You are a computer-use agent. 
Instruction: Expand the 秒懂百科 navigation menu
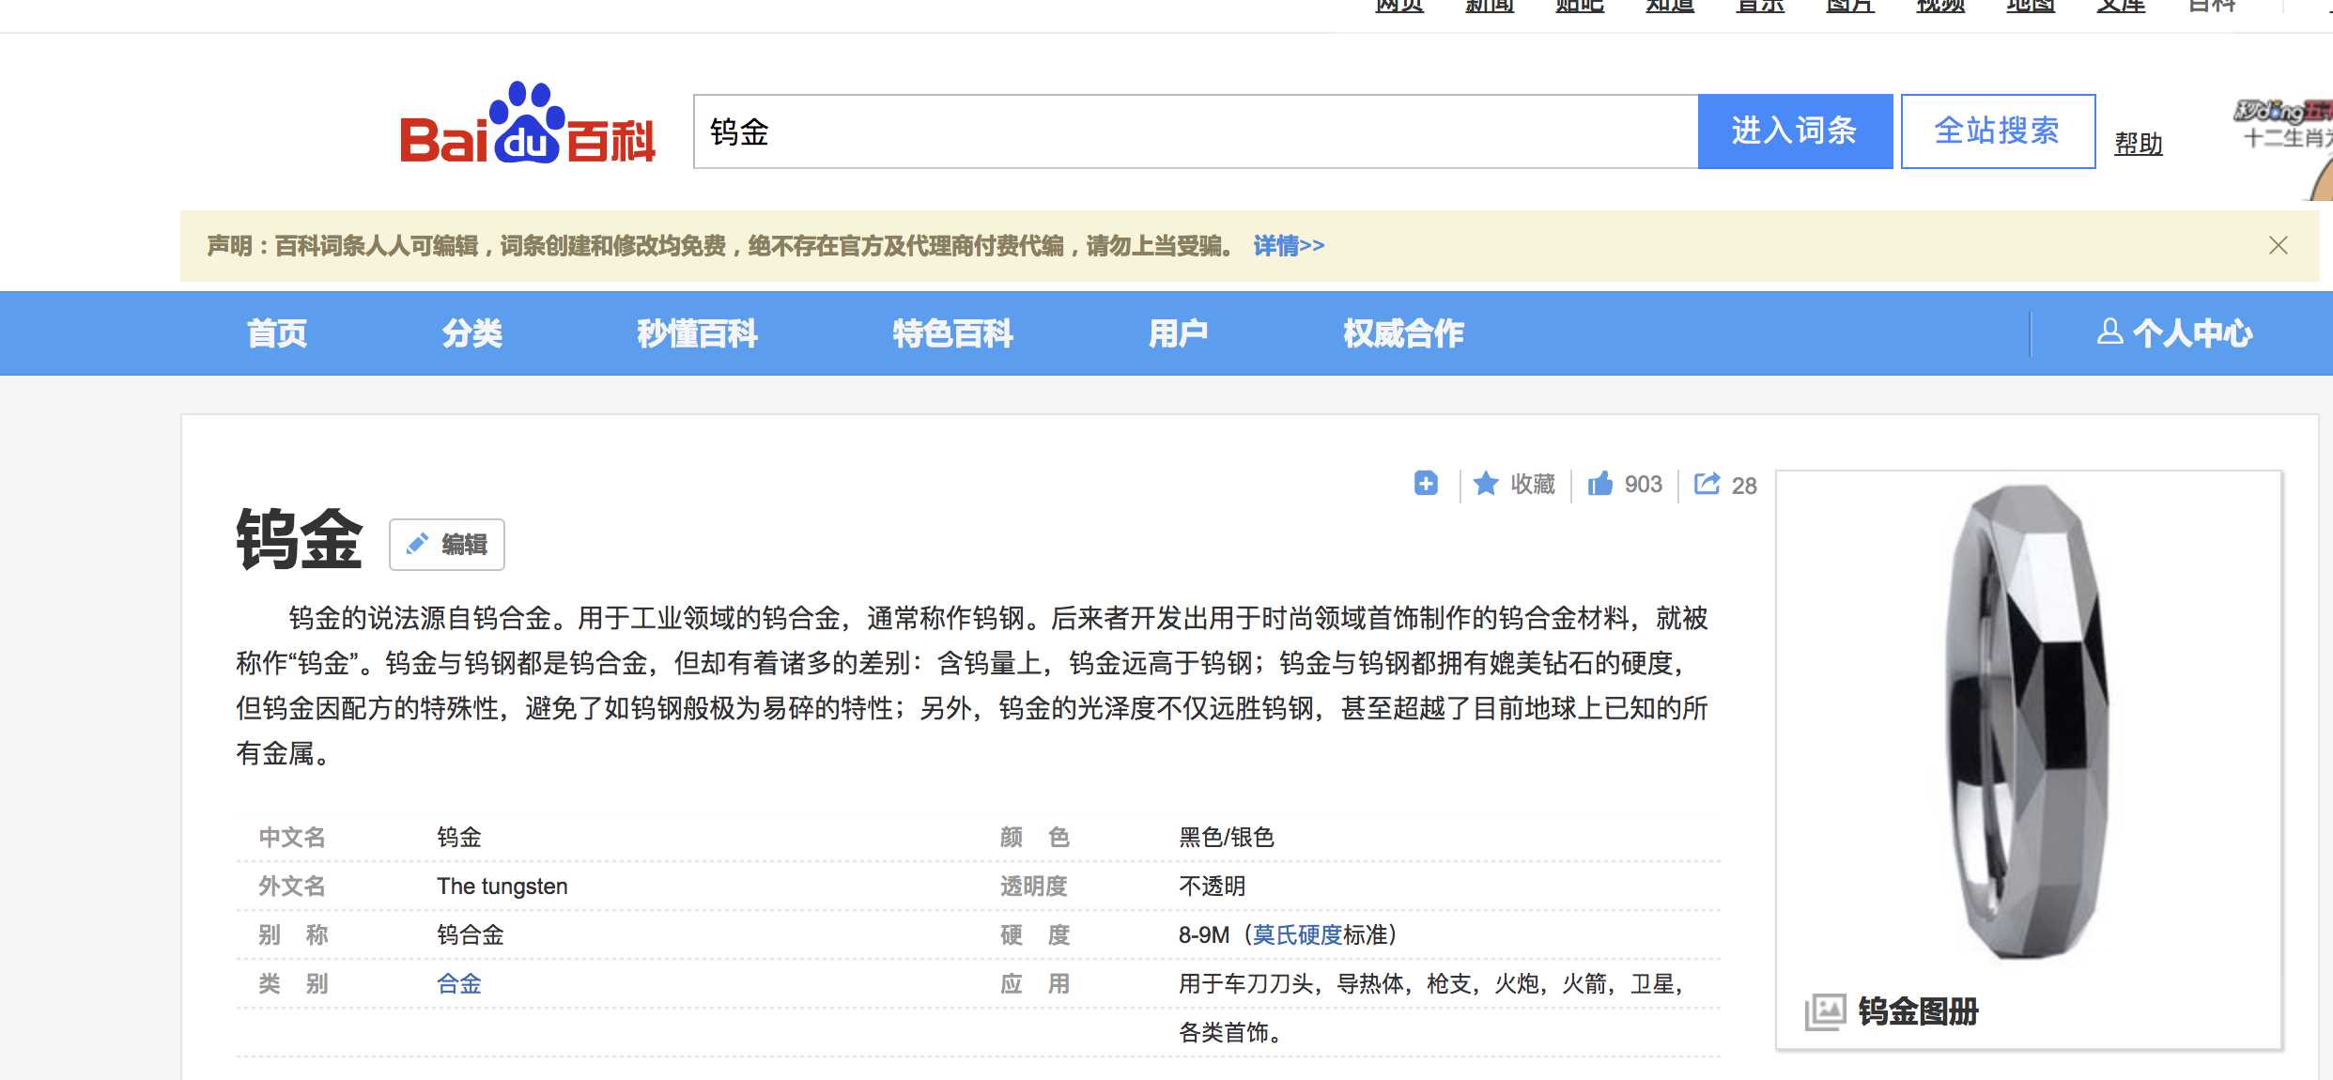coord(697,333)
